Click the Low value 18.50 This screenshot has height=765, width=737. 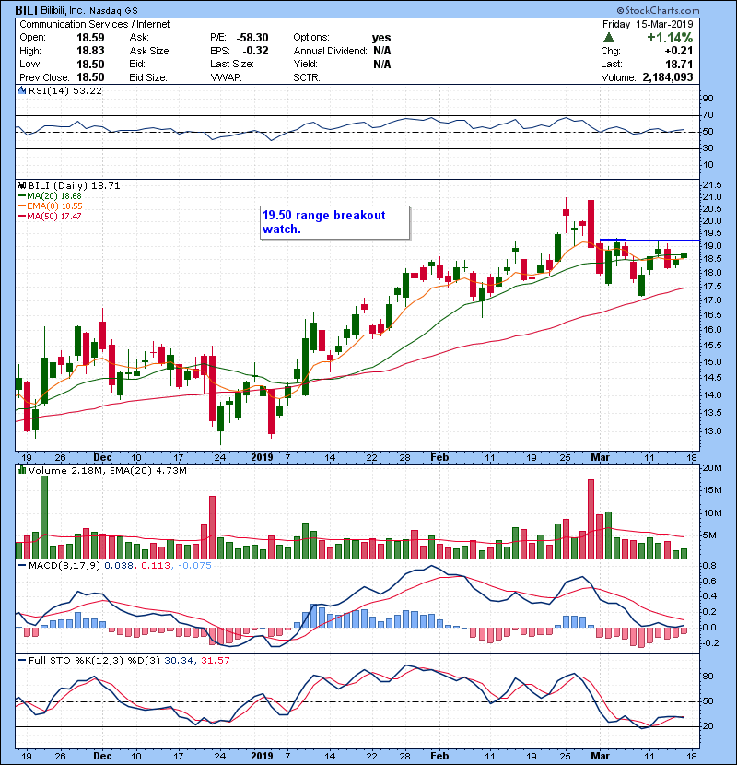point(90,65)
